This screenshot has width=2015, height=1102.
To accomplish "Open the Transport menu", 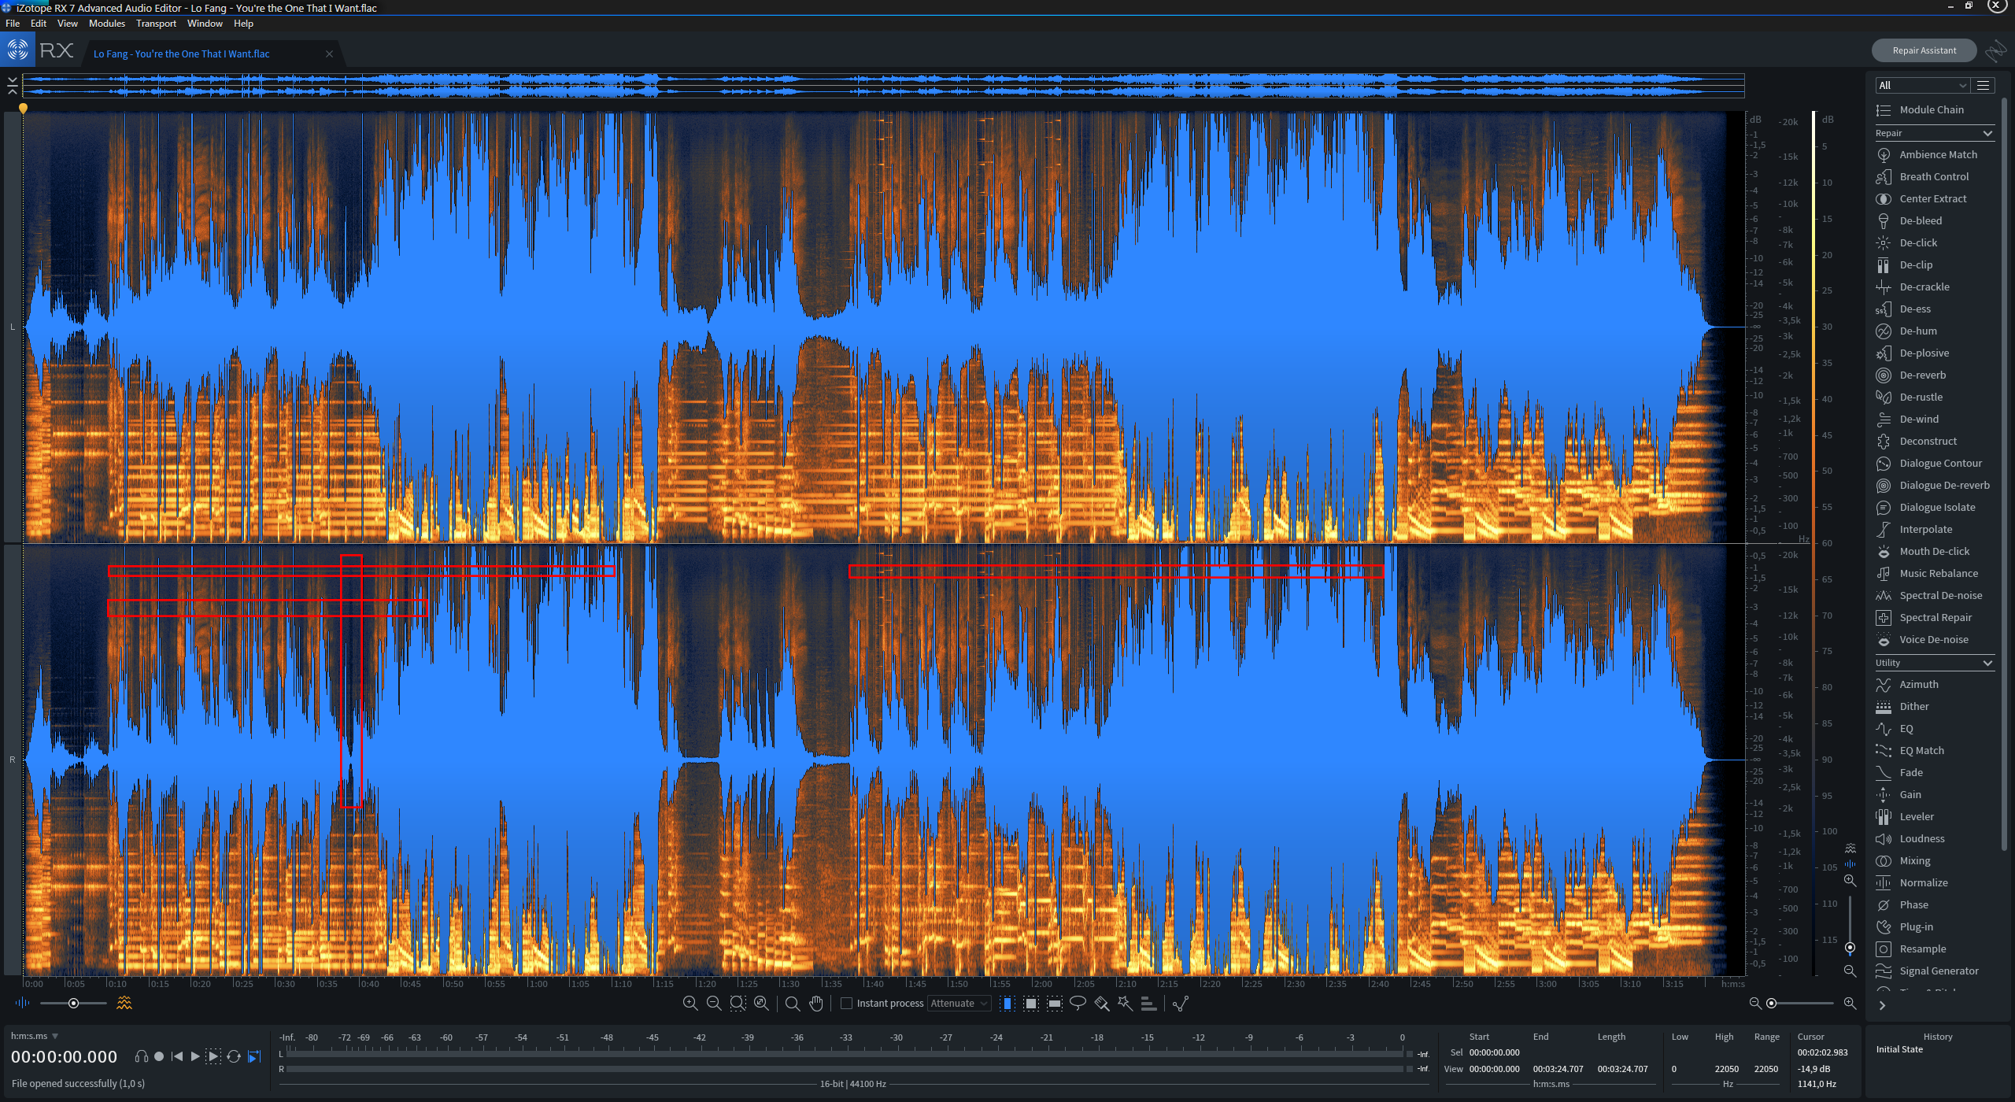I will (156, 24).
